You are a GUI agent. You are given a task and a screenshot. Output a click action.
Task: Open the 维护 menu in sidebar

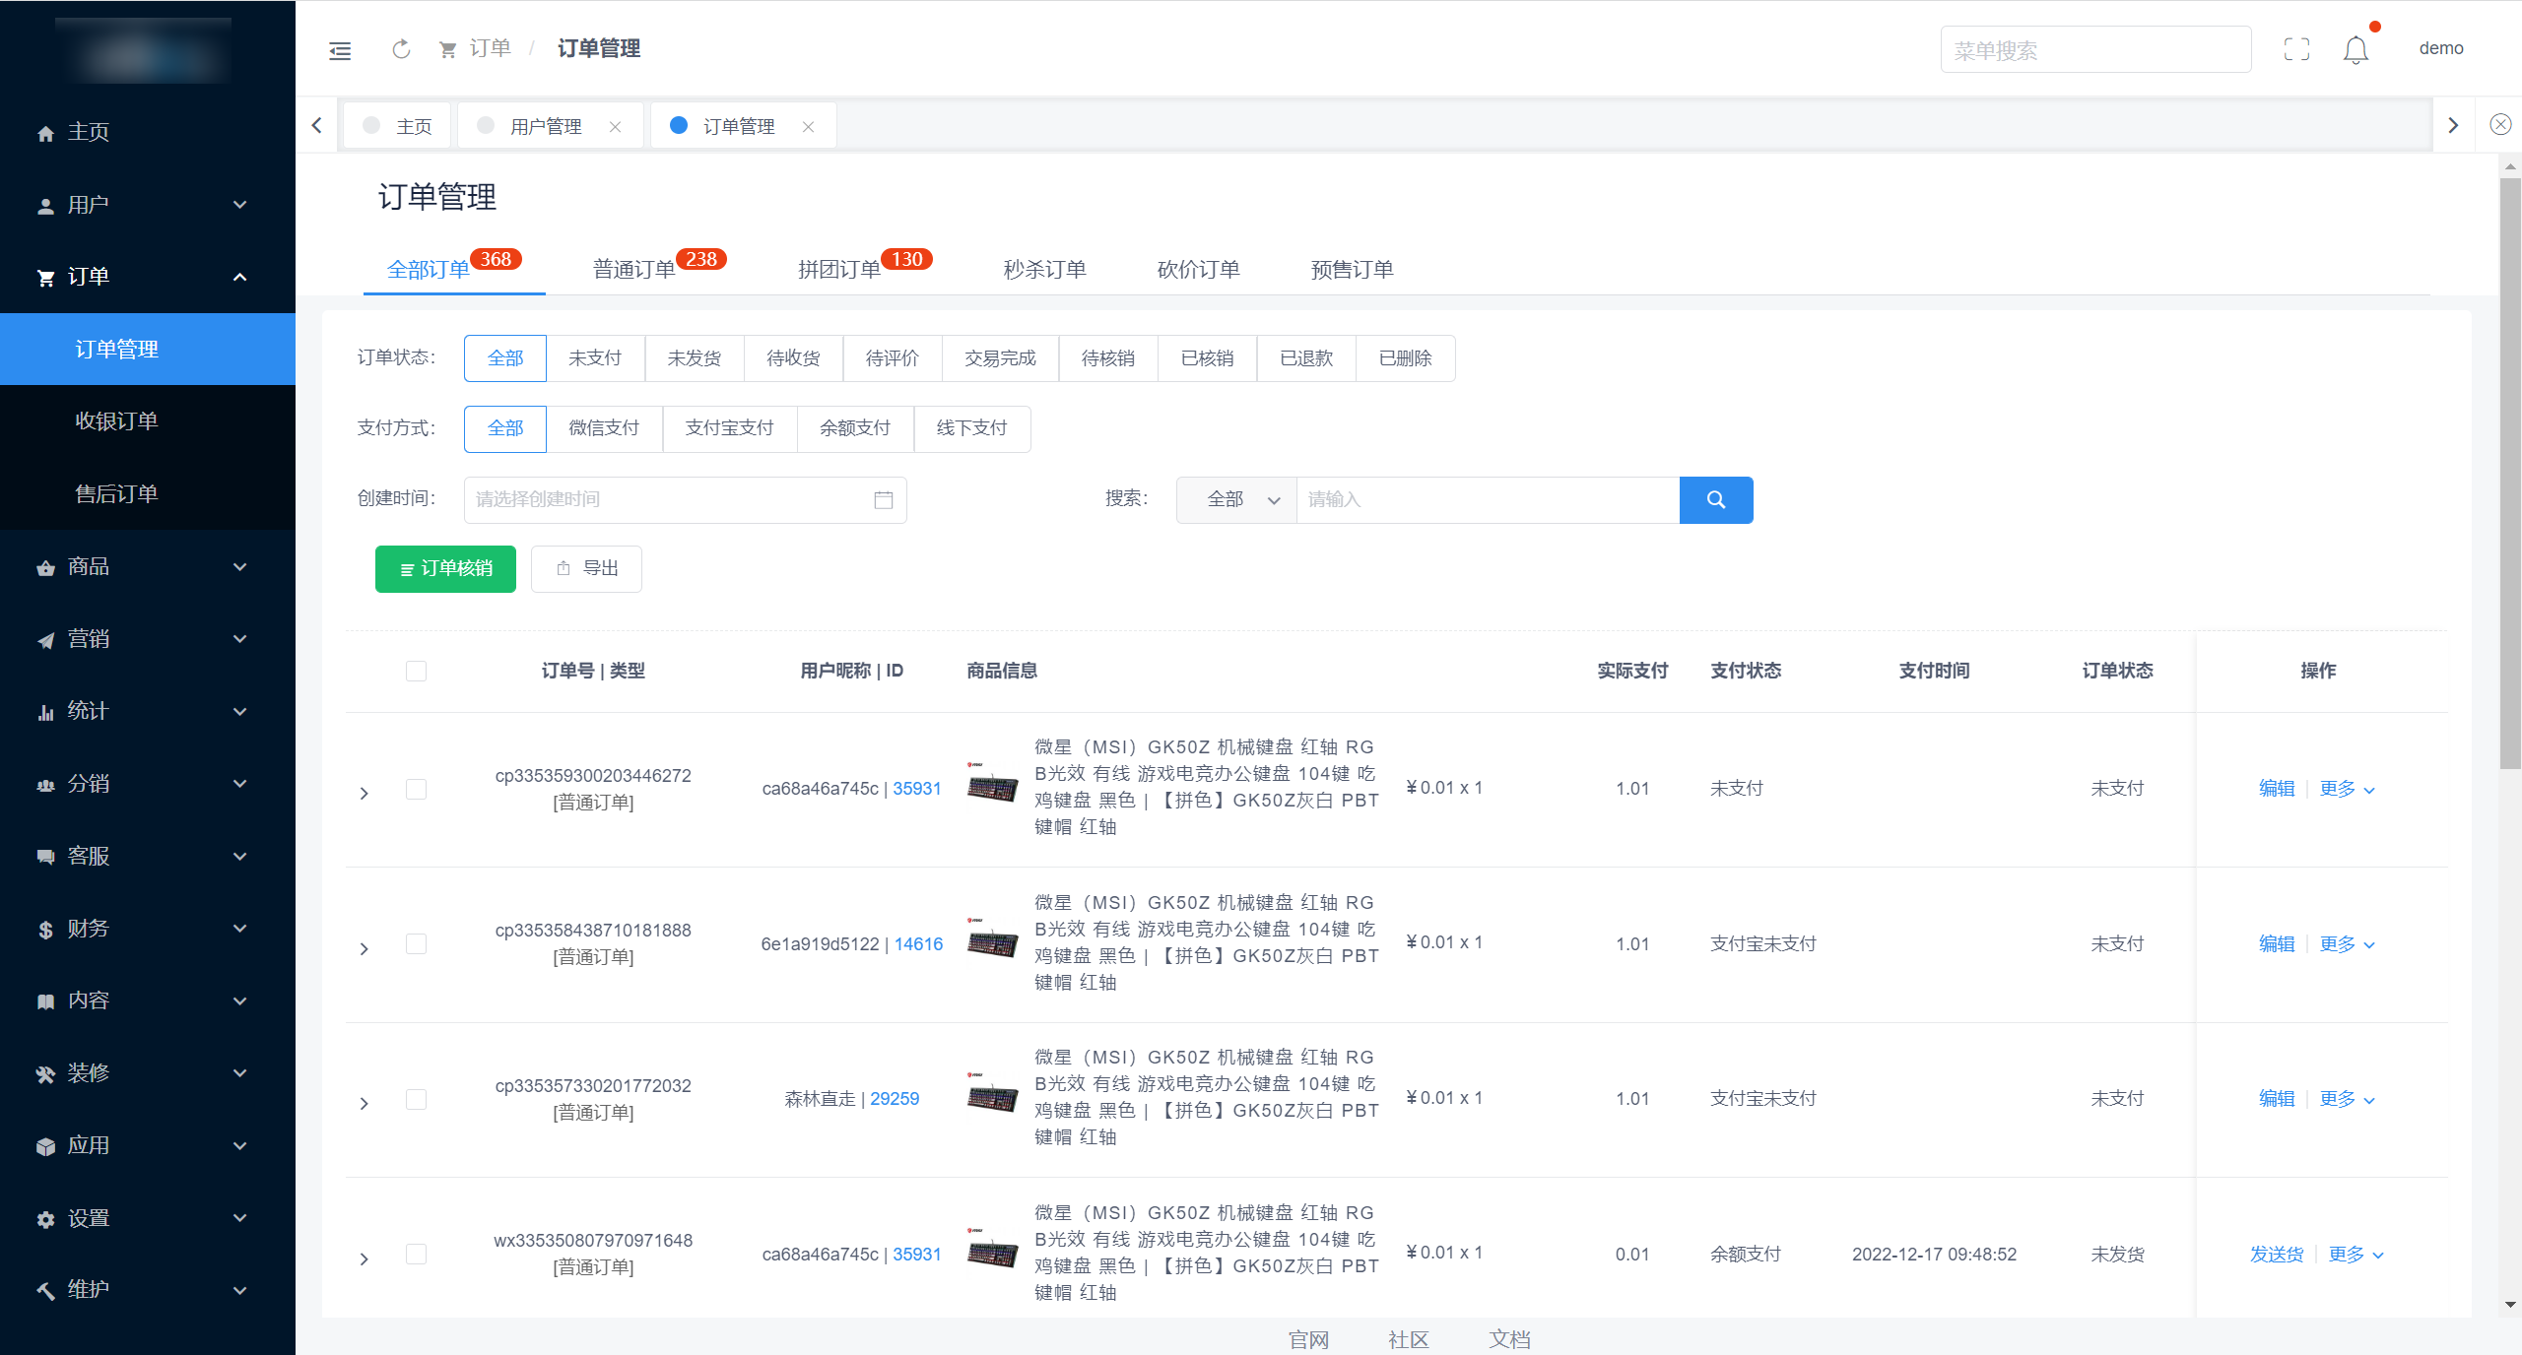pyautogui.click(x=148, y=1290)
